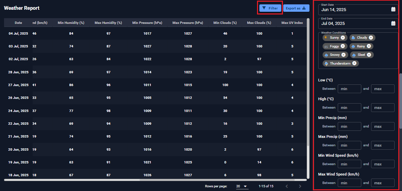This screenshot has width=402, height=191.
Task: Click the table's vertical scrollbar
Action: click(x=308, y=99)
